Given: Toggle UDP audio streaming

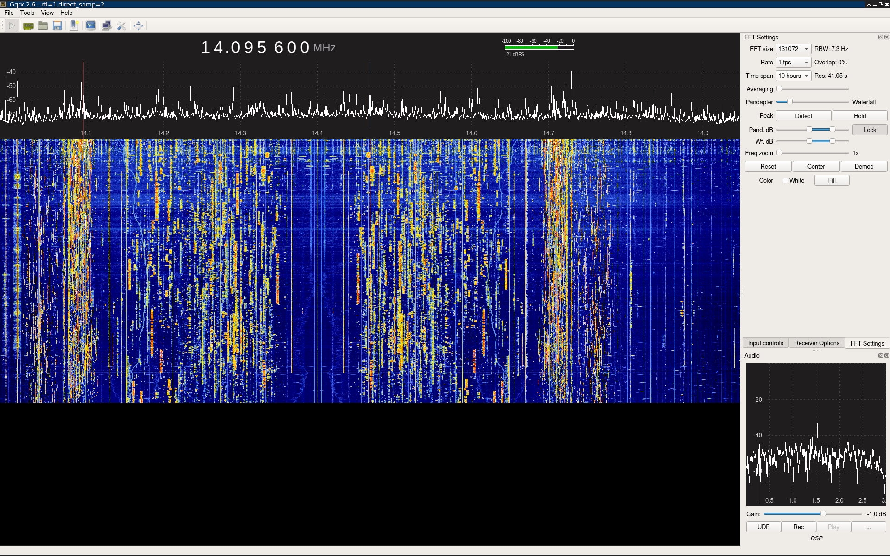Looking at the screenshot, I should [x=763, y=527].
